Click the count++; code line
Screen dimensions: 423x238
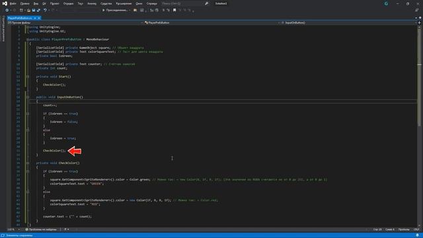point(50,105)
